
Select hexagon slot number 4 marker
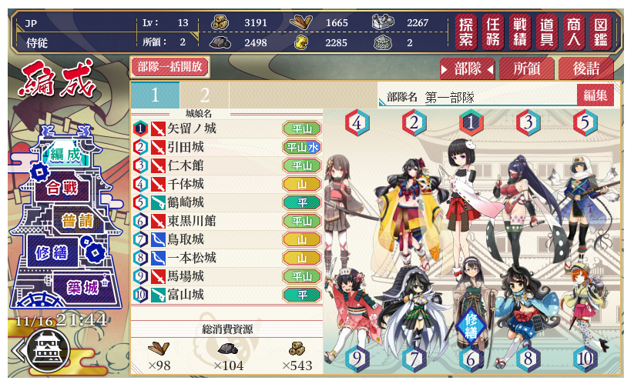click(x=357, y=123)
